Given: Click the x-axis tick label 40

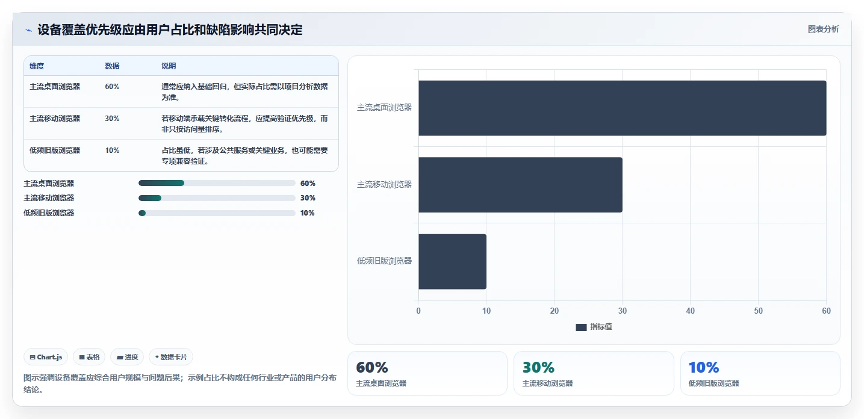Looking at the screenshot, I should pyautogui.click(x=691, y=311).
